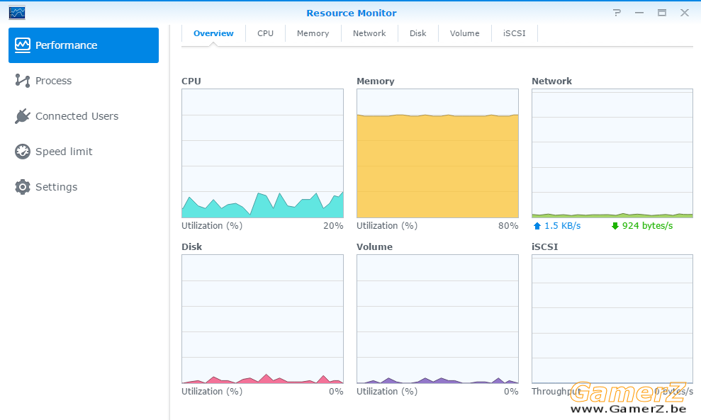Viewport: 701px width, 420px height.
Task: Click the 0% volume utilization value
Action: (x=511, y=392)
